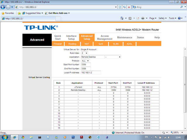Screen dimensions: 187x140
Task: Click the End Port Number field
Action: (86, 69)
